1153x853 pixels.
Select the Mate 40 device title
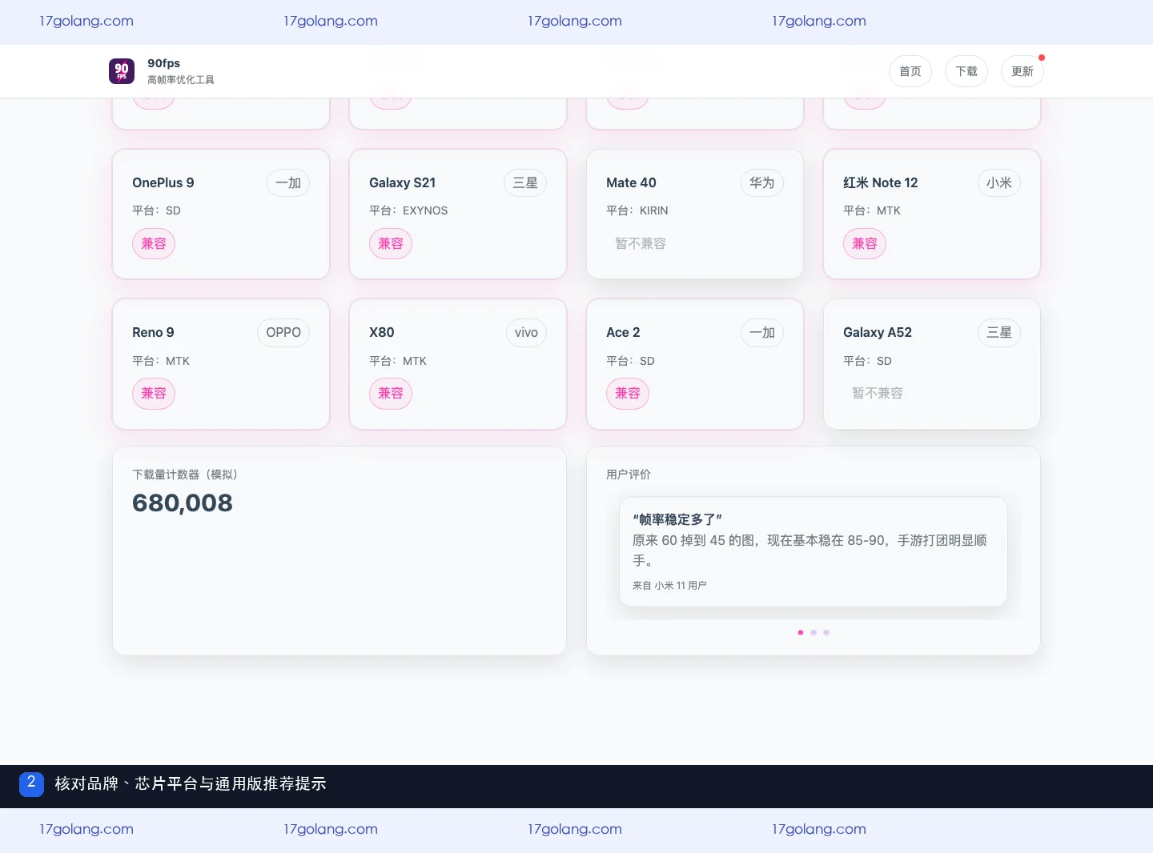pos(631,182)
